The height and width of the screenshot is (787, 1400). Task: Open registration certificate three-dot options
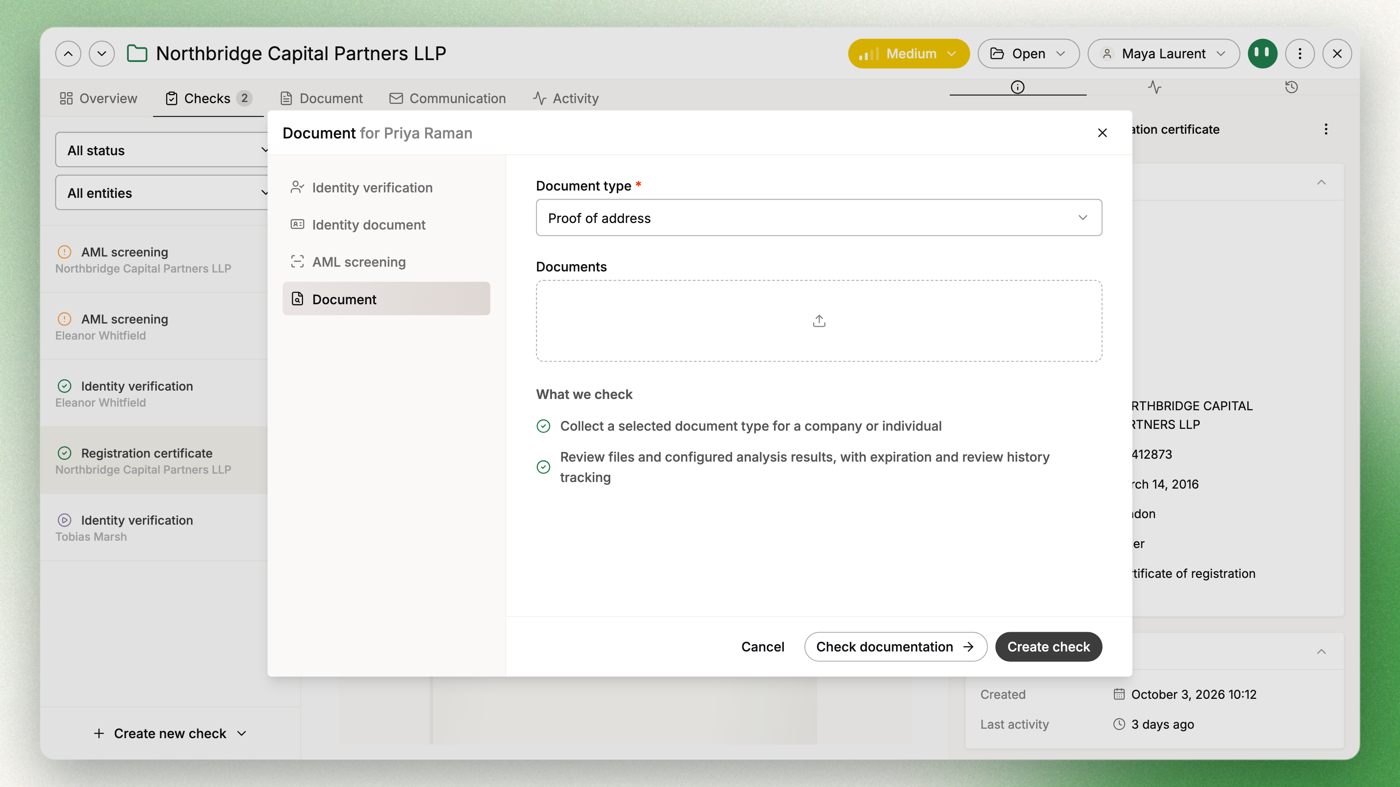click(x=1326, y=129)
